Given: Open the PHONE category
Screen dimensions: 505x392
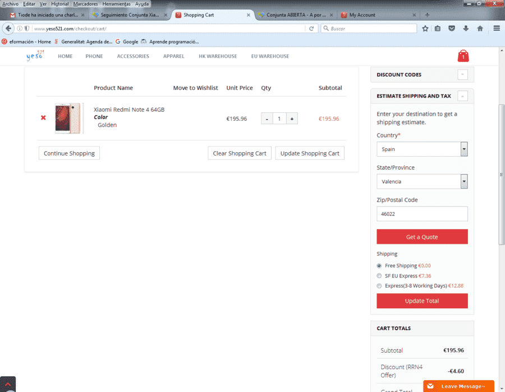Looking at the screenshot, I should [x=94, y=56].
